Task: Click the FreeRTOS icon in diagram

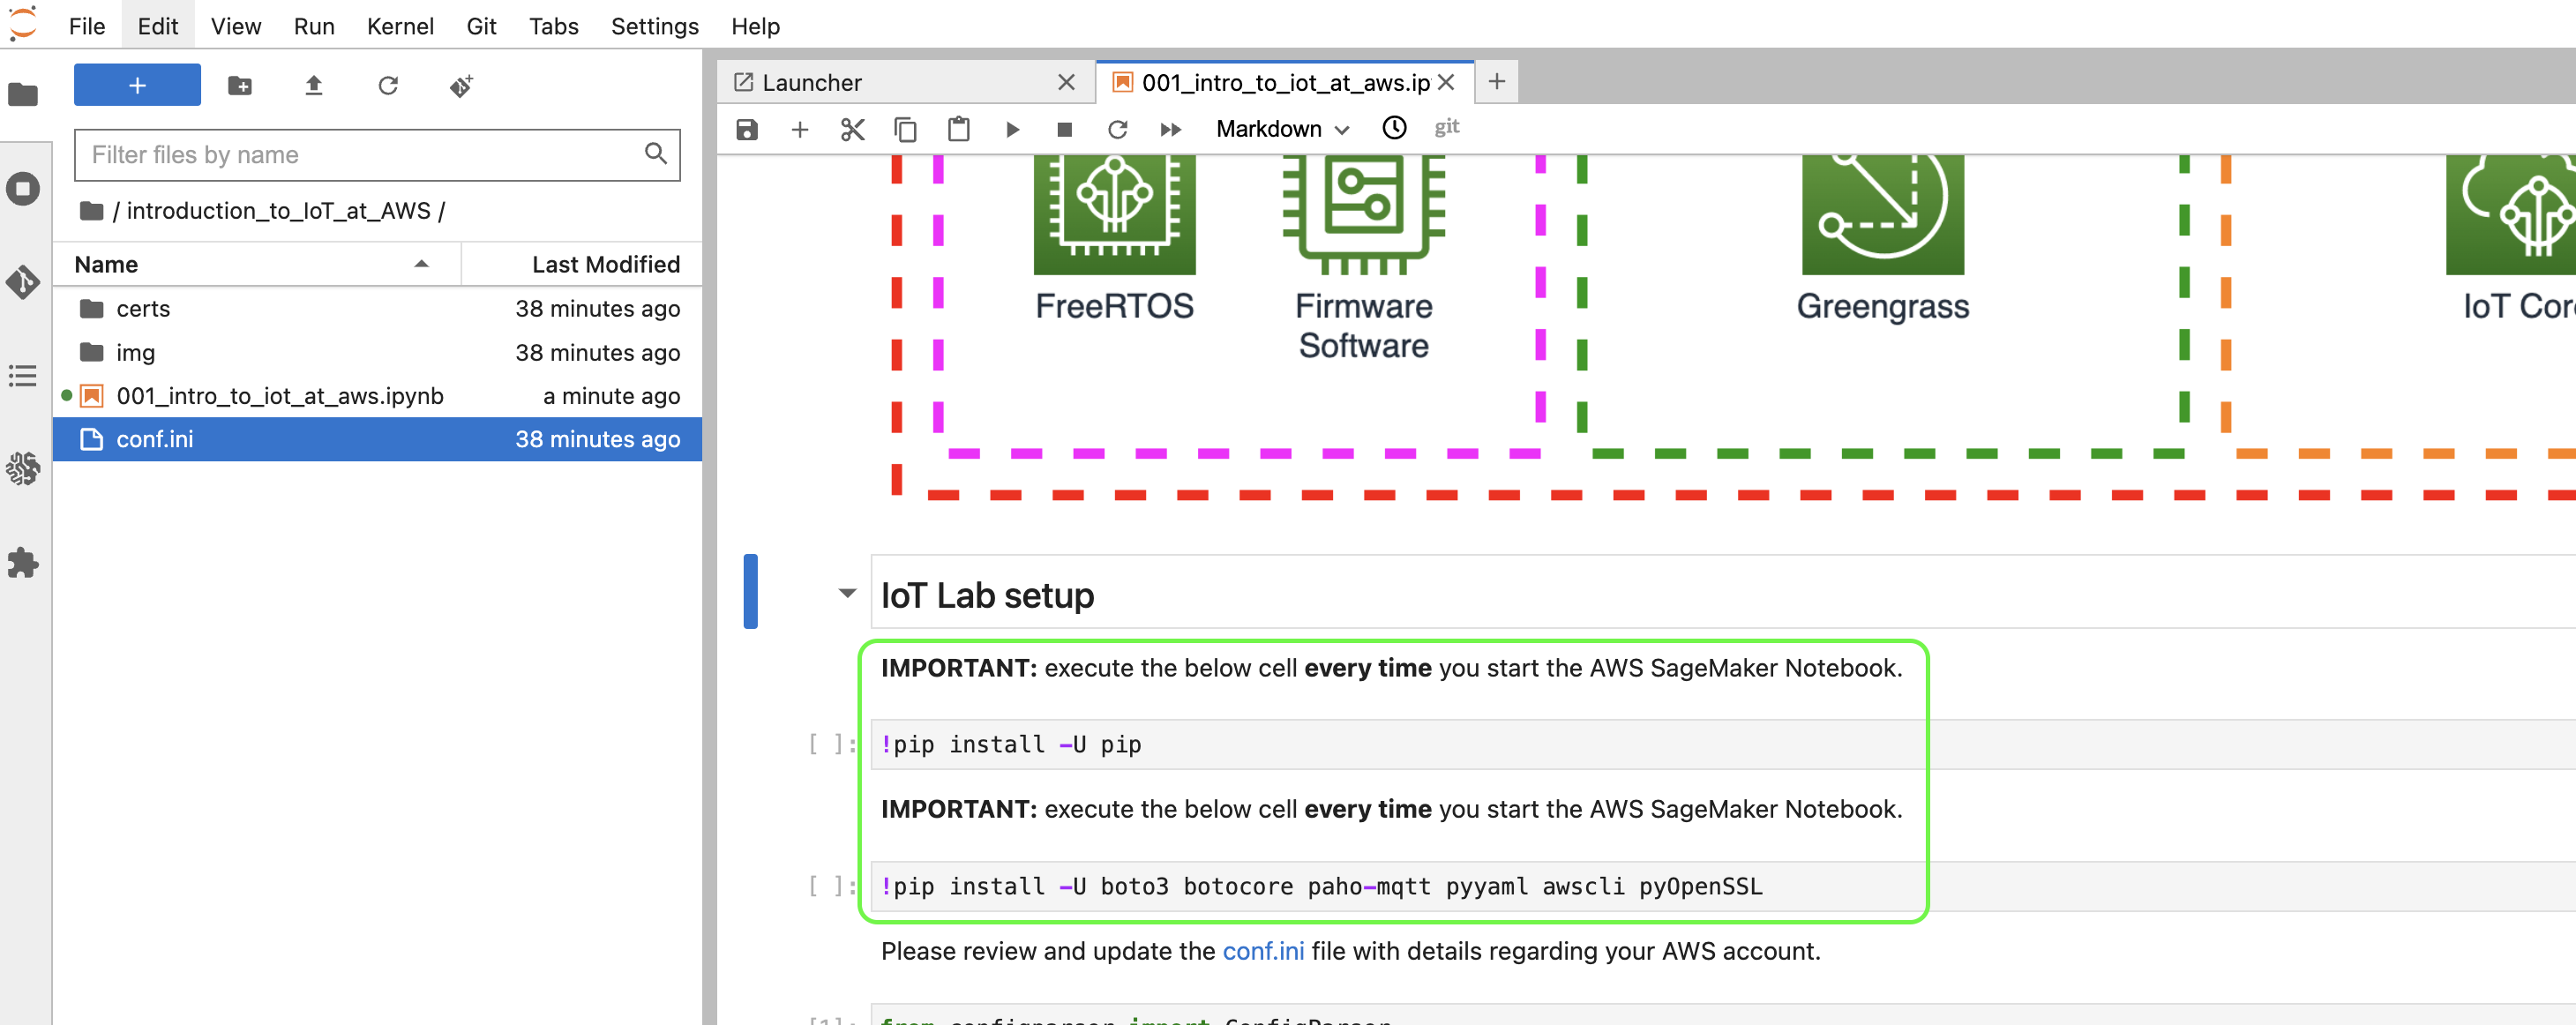Action: 1114,214
